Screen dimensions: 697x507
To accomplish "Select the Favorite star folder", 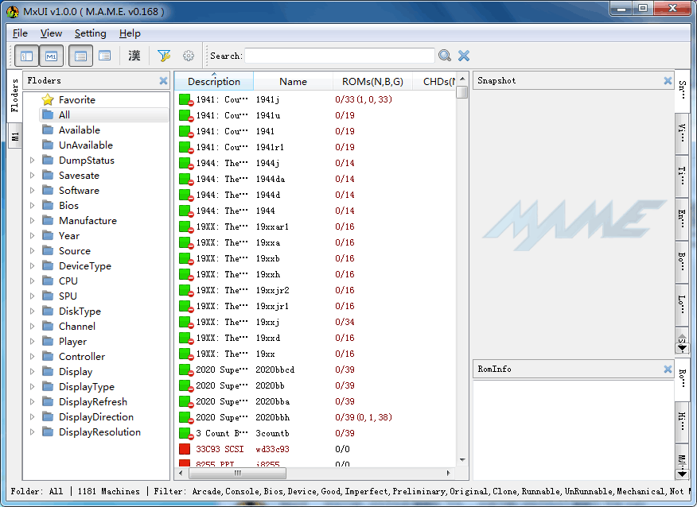I will (76, 100).
